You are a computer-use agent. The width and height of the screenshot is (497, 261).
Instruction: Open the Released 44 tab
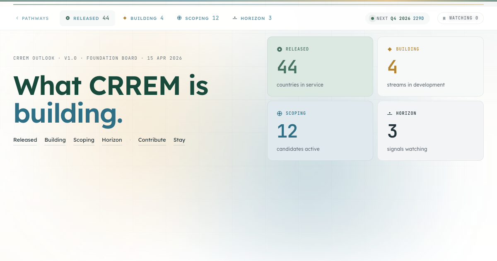pyautogui.click(x=87, y=18)
